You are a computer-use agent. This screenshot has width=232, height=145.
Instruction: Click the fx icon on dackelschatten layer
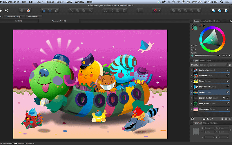224,98
